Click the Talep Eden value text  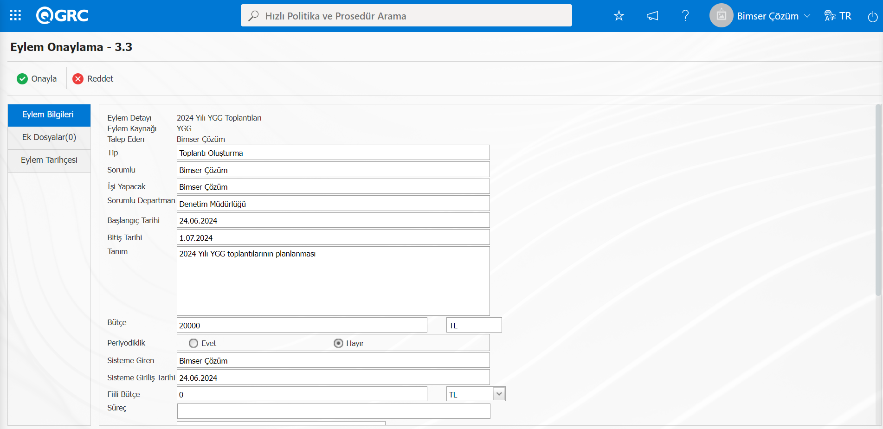point(201,139)
